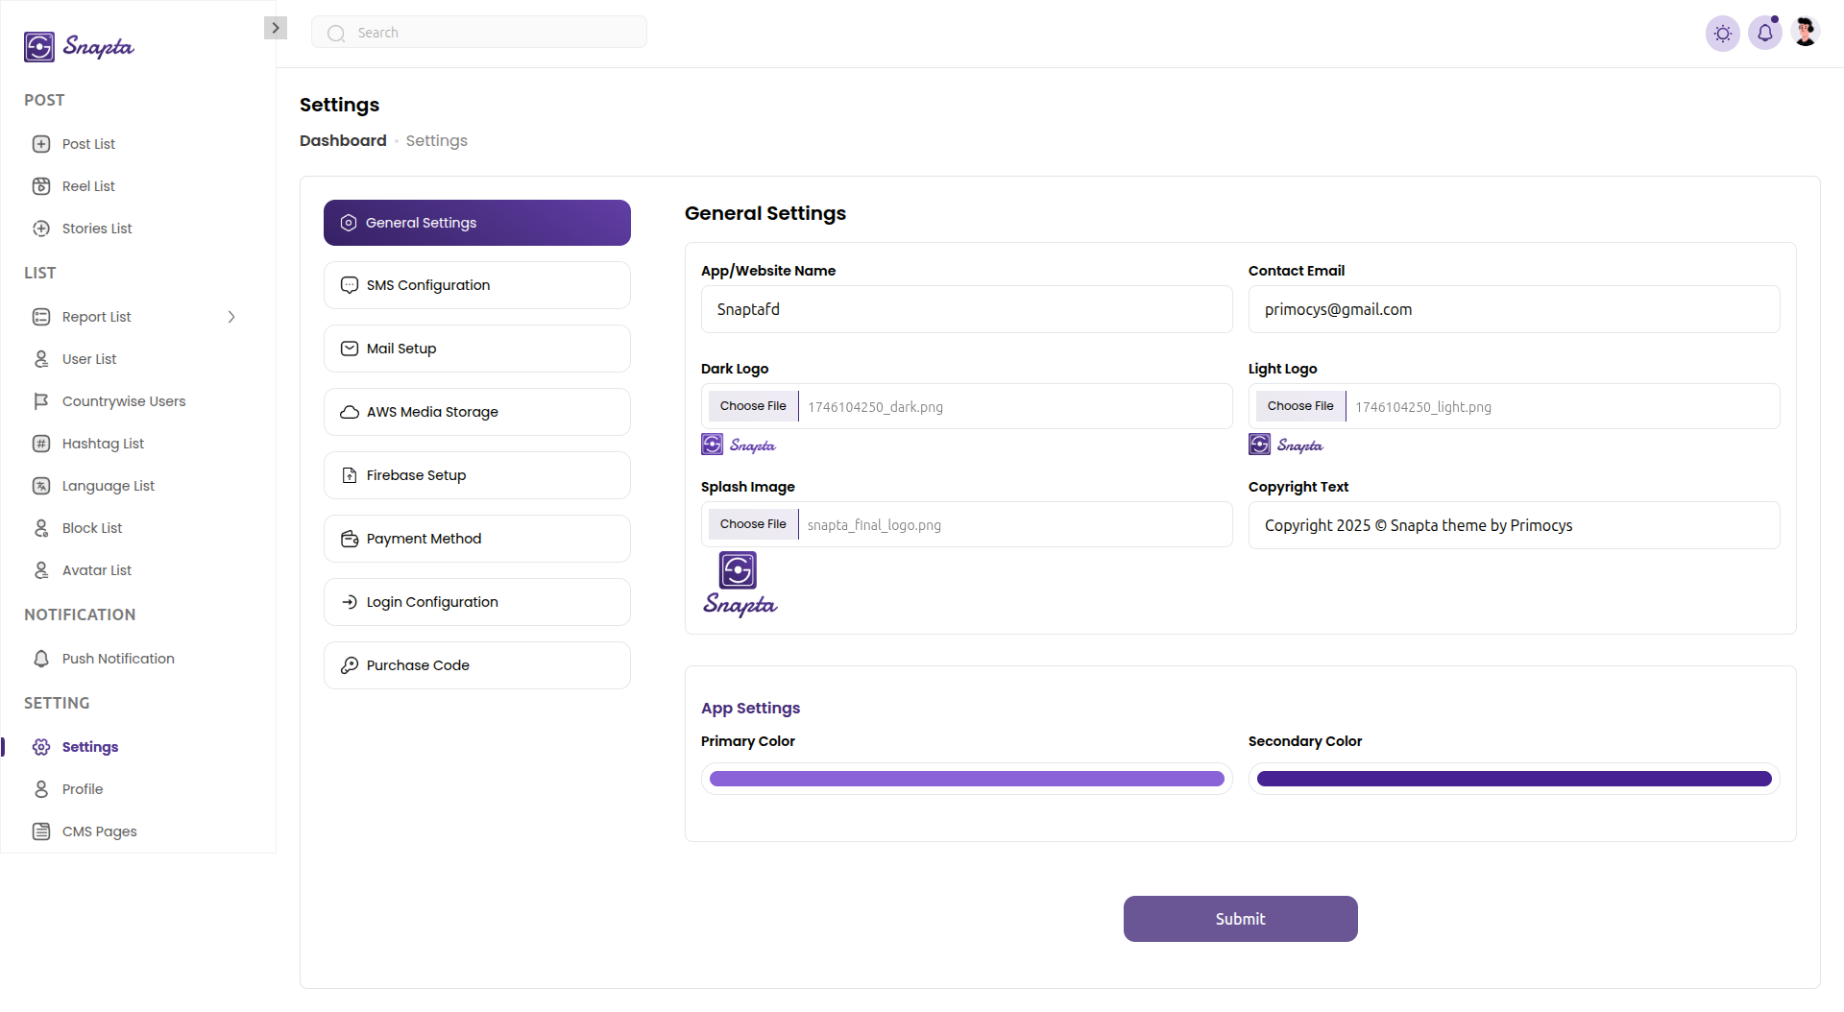The height and width of the screenshot is (1012, 1844).
Task: Select the Payment Method settings tab
Action: pos(476,539)
